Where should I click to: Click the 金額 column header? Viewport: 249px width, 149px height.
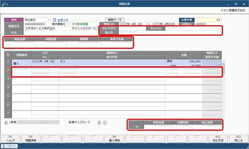(x=184, y=55)
